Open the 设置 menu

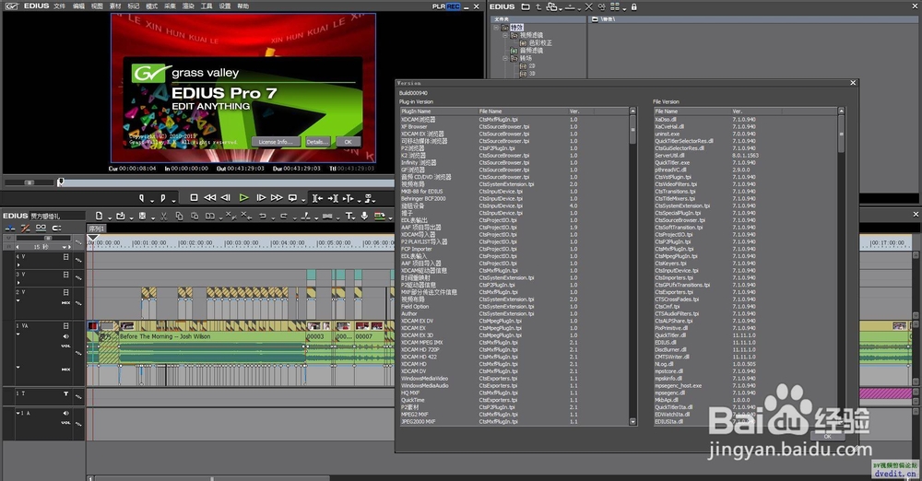225,6
